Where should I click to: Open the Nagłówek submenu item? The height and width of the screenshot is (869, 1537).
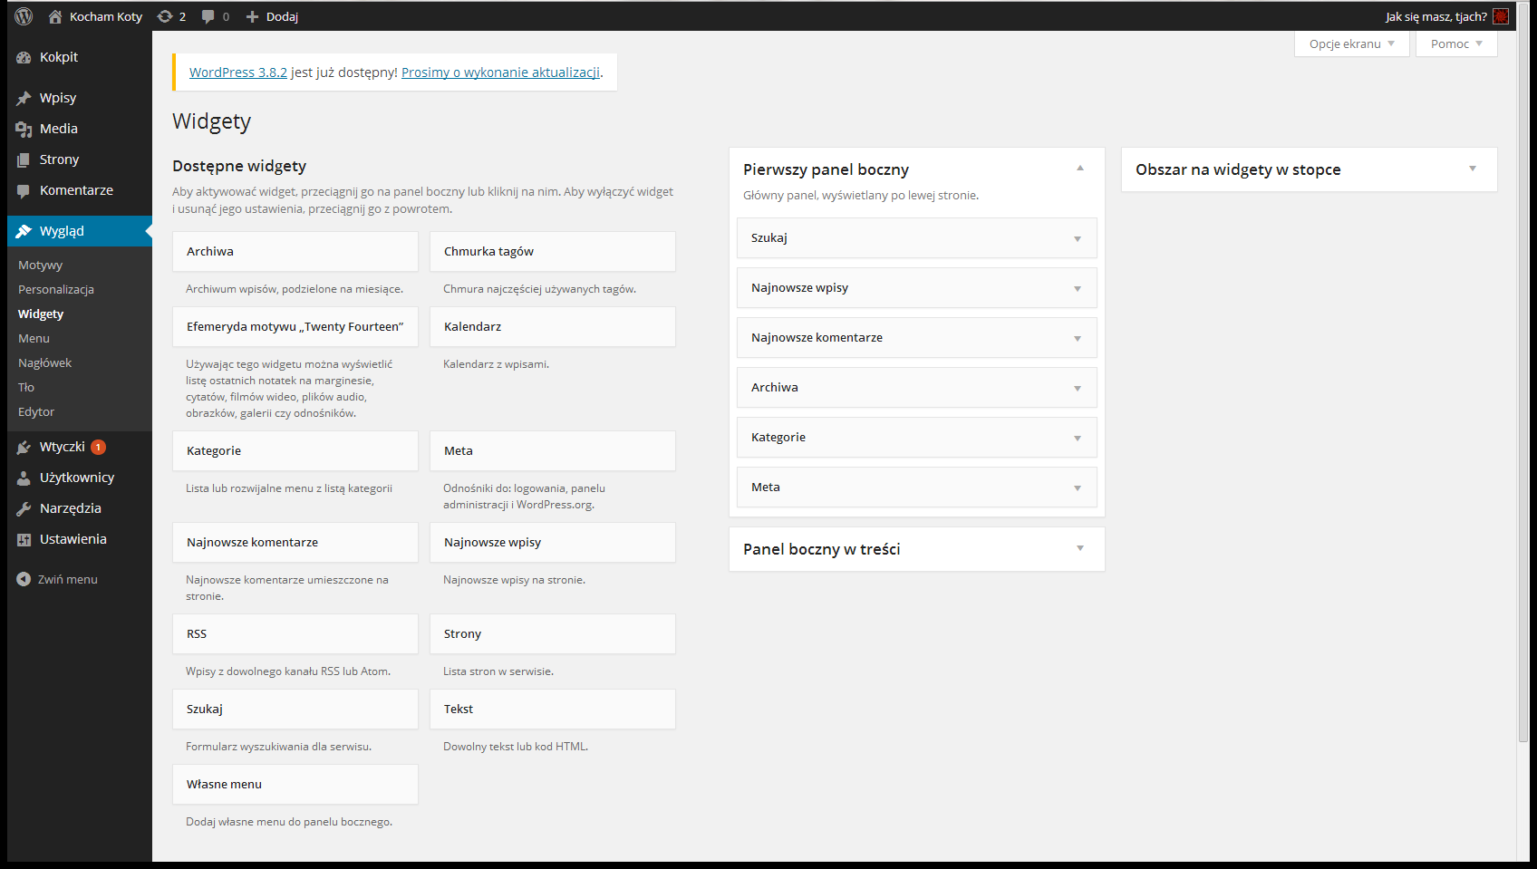[x=44, y=362]
